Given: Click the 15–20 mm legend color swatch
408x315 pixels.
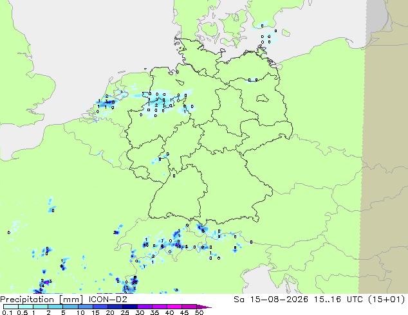Looking at the screenshot, I should coord(100,307).
